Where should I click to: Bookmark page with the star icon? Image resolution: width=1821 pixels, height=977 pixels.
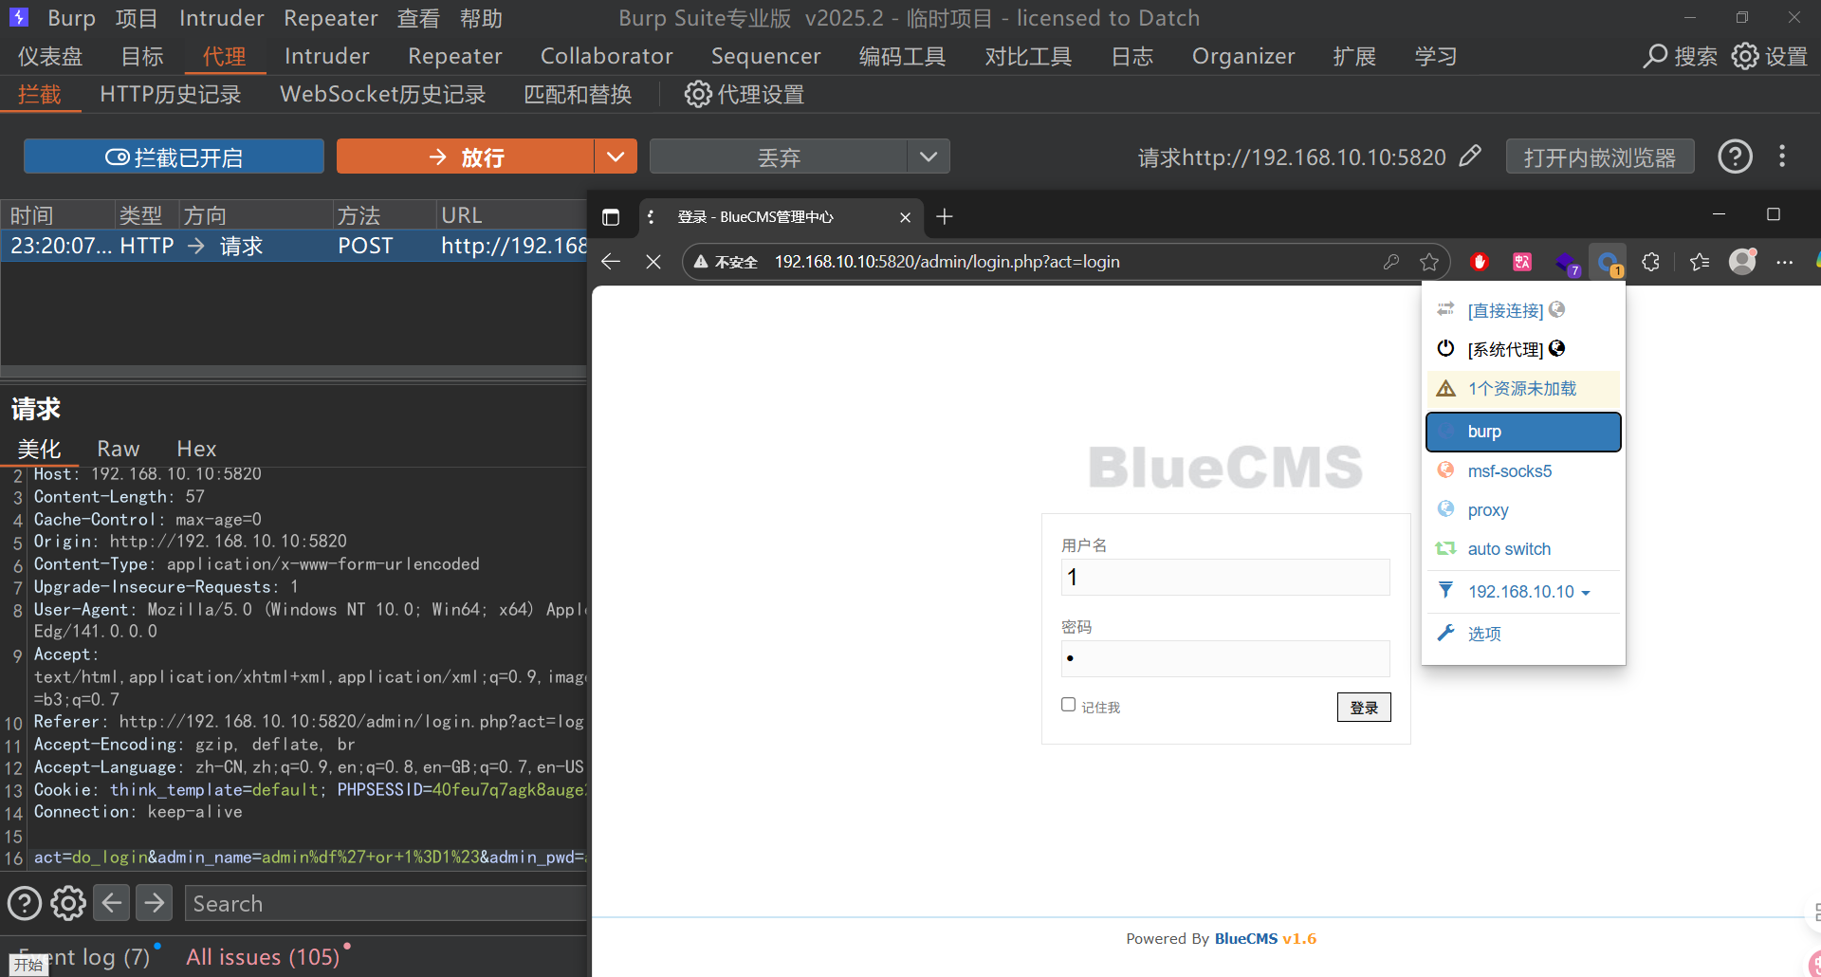point(1428,262)
